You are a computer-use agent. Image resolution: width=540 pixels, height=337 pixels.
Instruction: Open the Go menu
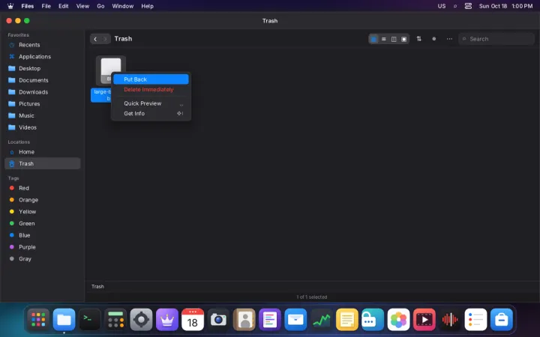(x=100, y=6)
